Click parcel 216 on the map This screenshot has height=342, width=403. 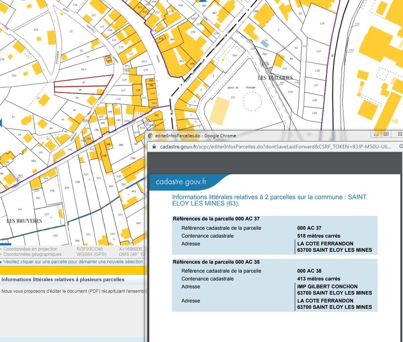point(235,56)
